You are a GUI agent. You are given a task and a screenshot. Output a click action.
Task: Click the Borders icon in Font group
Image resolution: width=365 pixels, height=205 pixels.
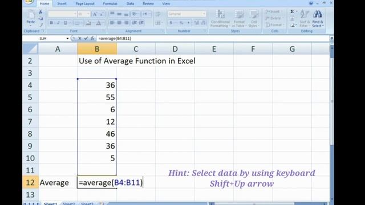pyautogui.click(x=78, y=23)
